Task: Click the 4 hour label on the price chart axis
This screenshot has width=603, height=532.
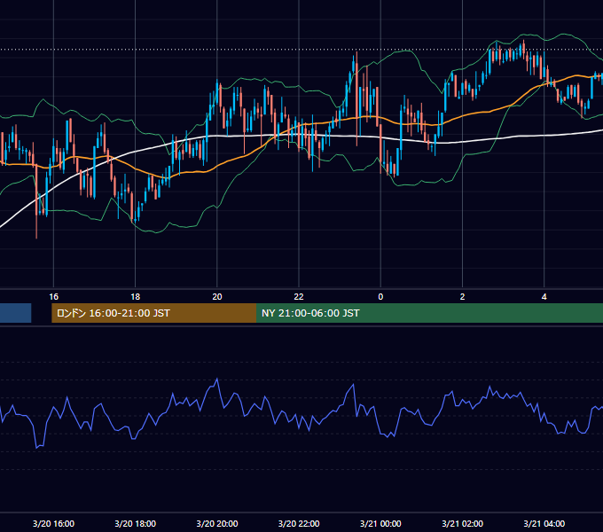Action: point(544,297)
